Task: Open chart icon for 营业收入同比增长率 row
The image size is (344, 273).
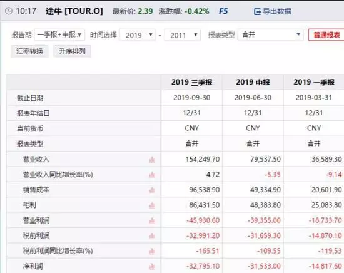Action: 152,175
